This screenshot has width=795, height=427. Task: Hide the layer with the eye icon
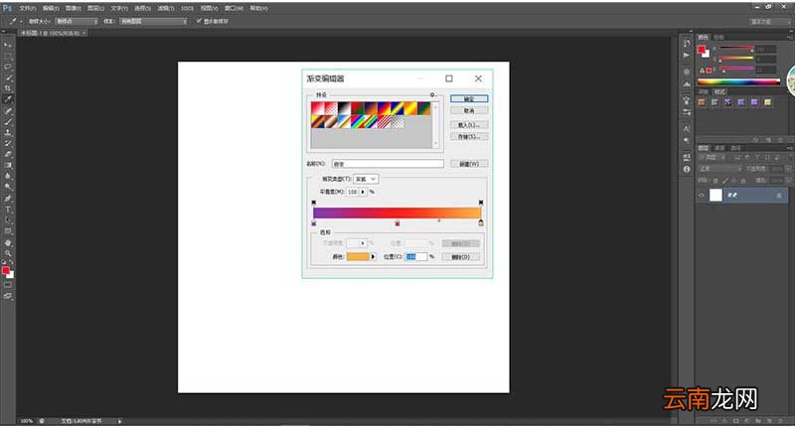click(702, 195)
